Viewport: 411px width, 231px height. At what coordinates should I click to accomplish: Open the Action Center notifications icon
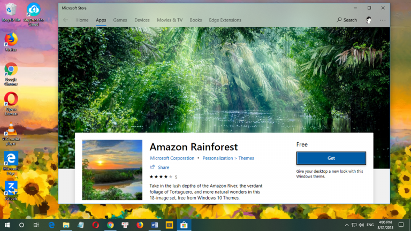coord(401,225)
